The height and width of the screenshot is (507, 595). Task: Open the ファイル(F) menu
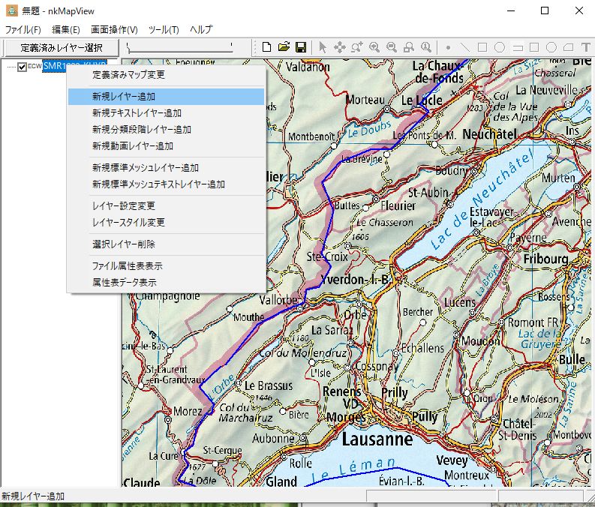click(x=23, y=30)
